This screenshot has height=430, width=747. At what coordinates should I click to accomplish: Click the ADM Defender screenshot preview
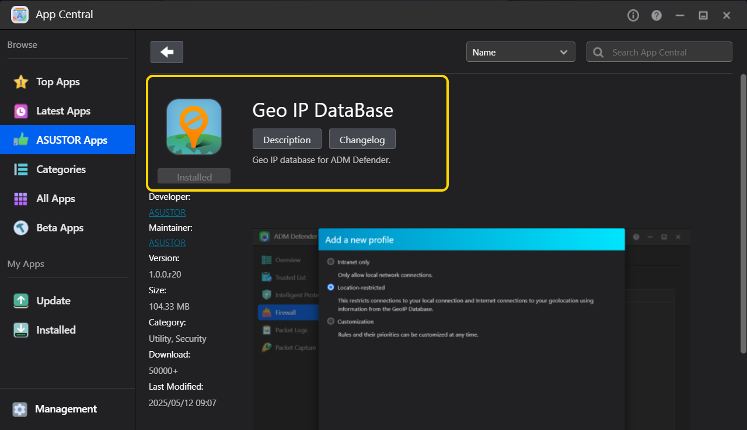coord(472,329)
